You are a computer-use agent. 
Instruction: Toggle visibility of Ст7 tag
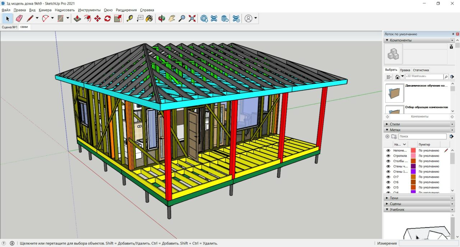388,177
